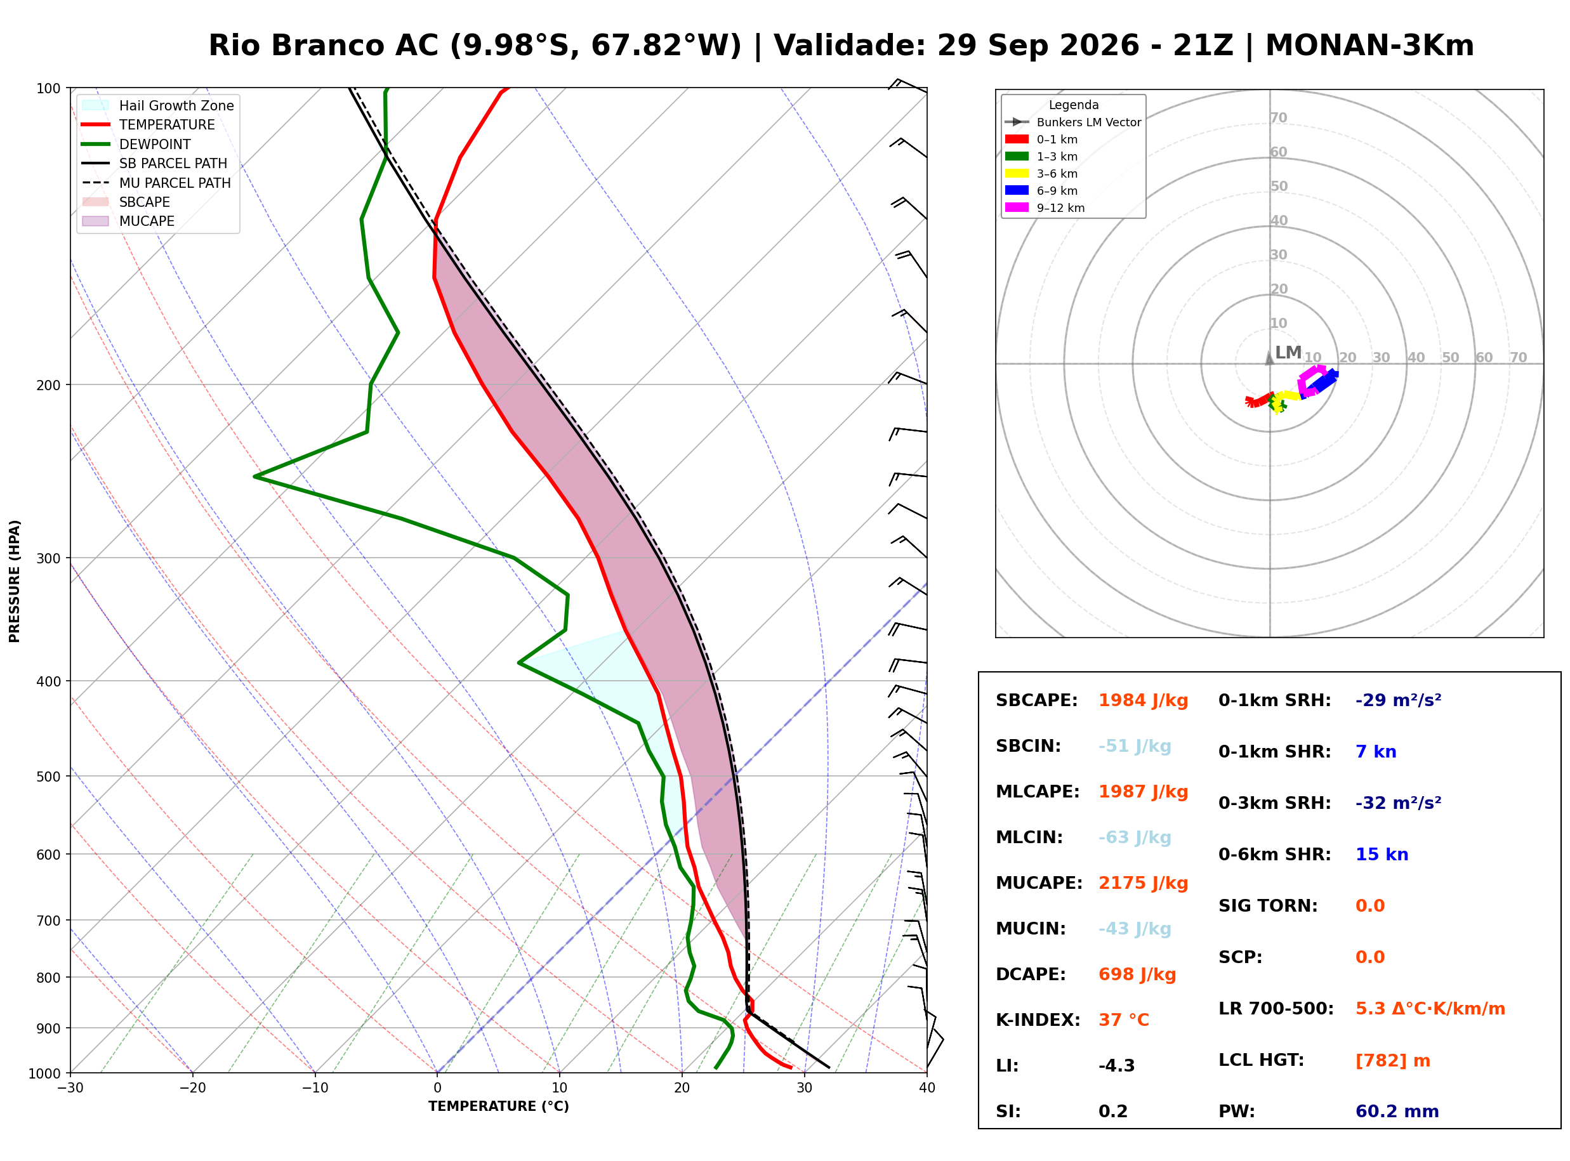
Task: Click the K-INDEX value 37 °C
Action: click(x=1125, y=1020)
